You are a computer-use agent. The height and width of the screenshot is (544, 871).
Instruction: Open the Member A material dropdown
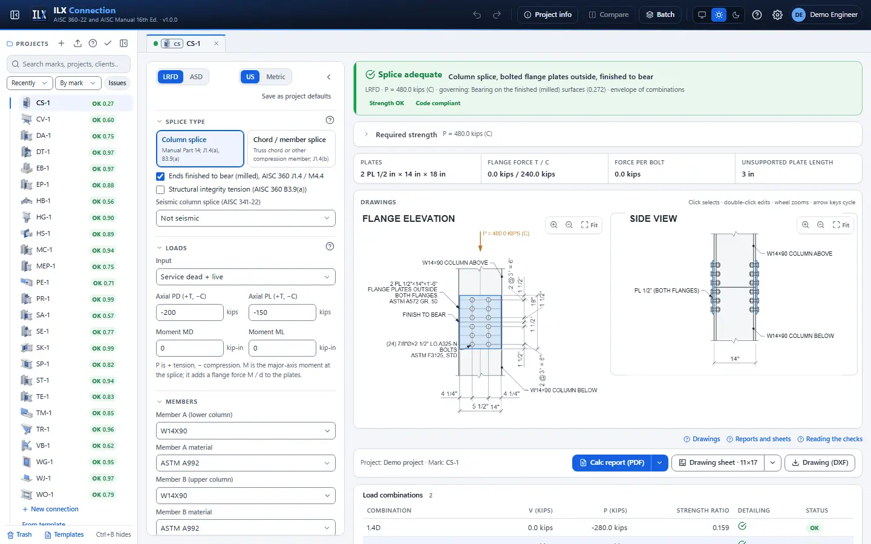pos(246,463)
